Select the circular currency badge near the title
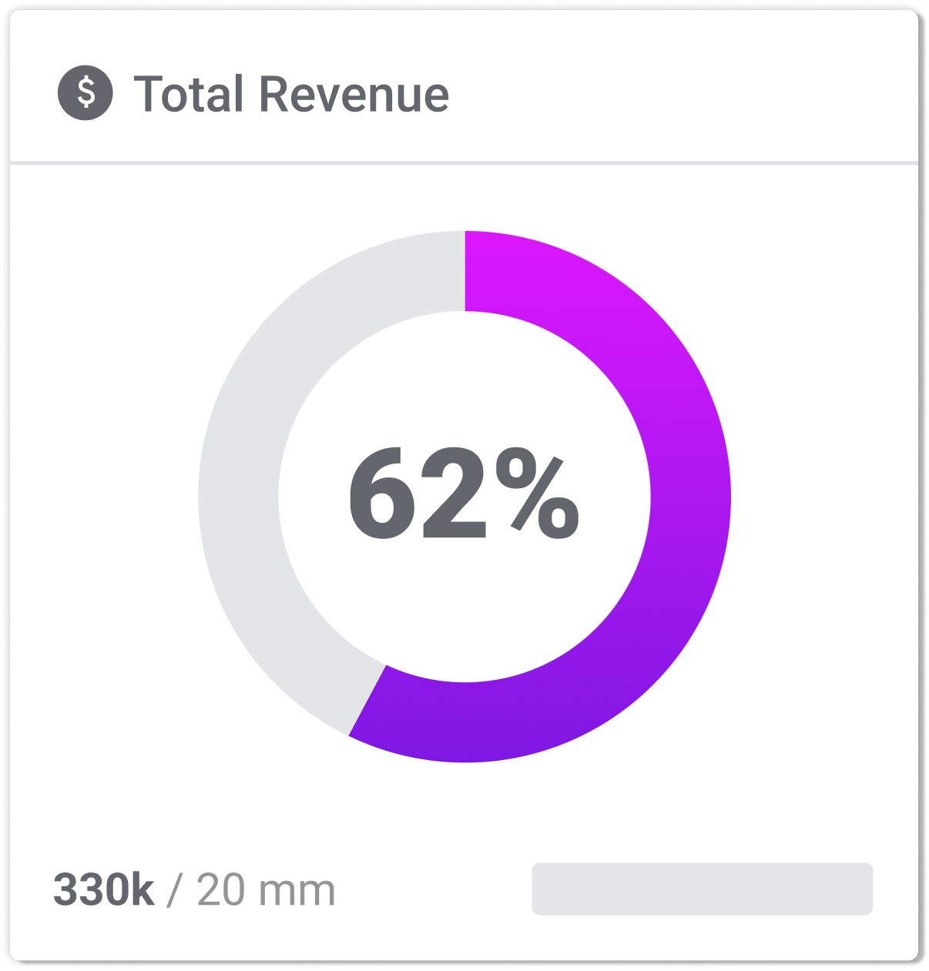The height and width of the screenshot is (971, 929). [x=87, y=92]
